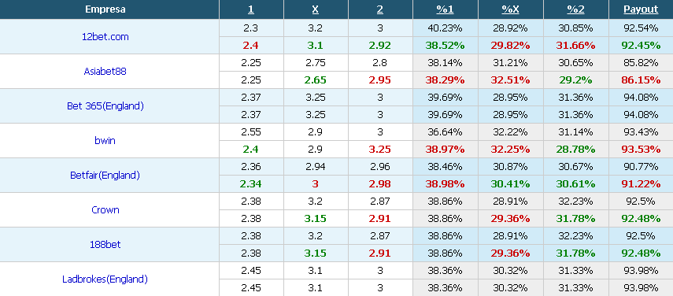Sort by %X column header
This screenshot has height=296, width=673.
(510, 9)
